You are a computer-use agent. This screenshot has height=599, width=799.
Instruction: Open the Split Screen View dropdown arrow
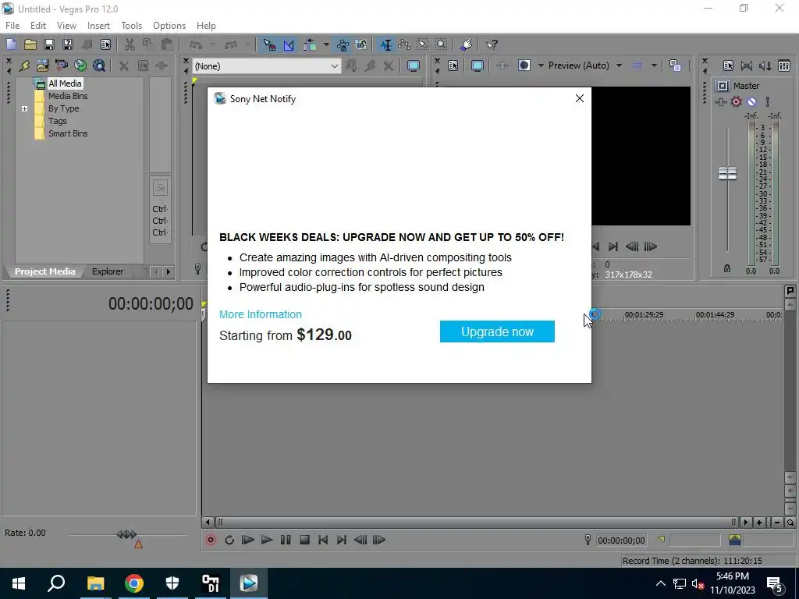point(541,66)
